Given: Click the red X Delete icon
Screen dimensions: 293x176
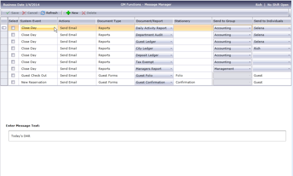Looking at the screenshot, I should point(84,13).
